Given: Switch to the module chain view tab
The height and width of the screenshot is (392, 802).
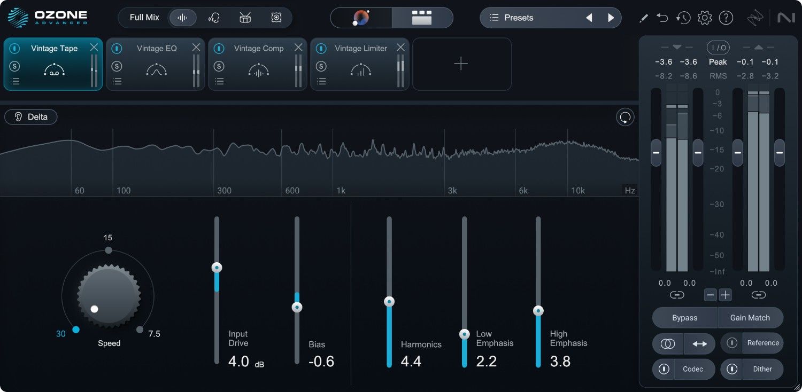Looking at the screenshot, I should click(x=422, y=18).
